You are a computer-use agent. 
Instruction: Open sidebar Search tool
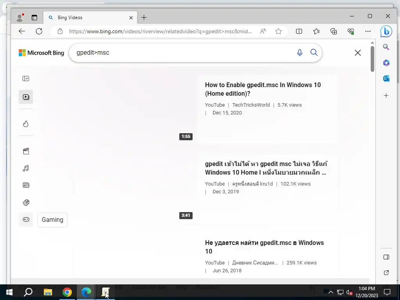tap(386, 47)
